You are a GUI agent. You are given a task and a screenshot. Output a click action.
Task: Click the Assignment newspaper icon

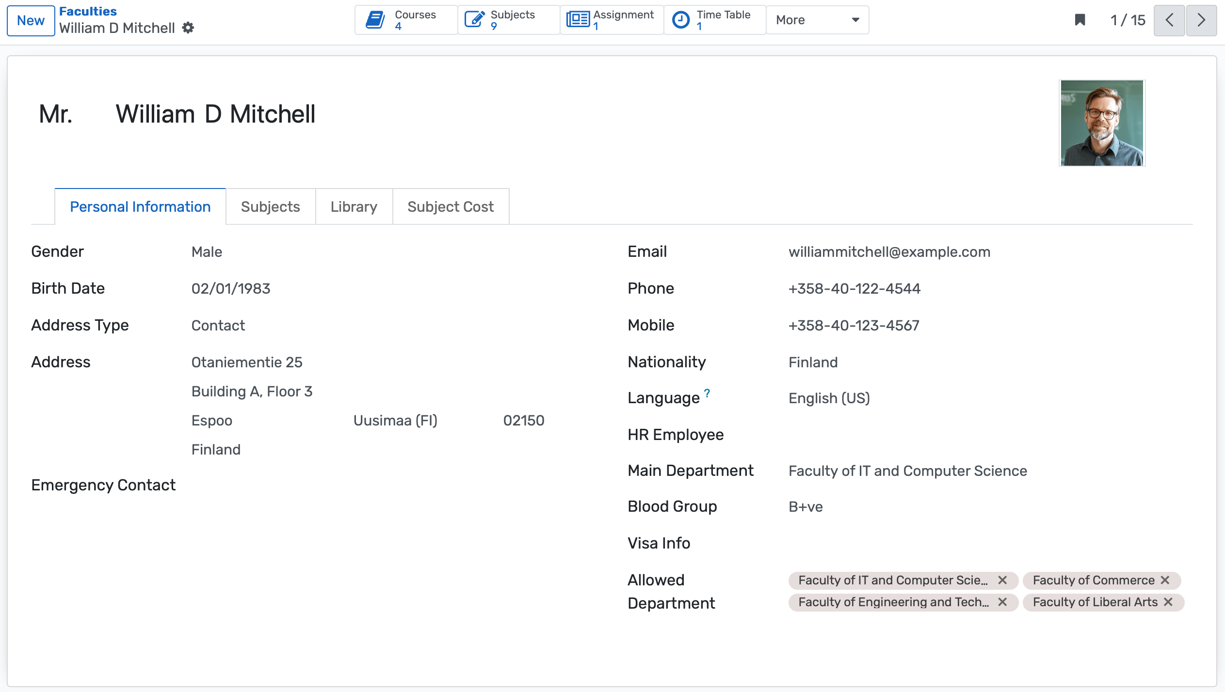(x=578, y=20)
